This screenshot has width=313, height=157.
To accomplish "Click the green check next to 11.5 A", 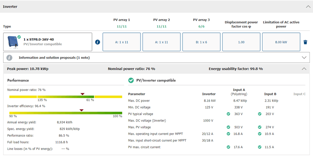I will pyautogui.click(x=259, y=147).
